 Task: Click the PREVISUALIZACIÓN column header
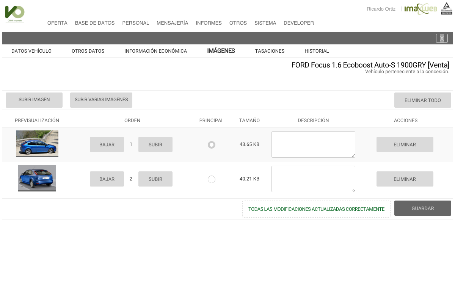(37, 121)
